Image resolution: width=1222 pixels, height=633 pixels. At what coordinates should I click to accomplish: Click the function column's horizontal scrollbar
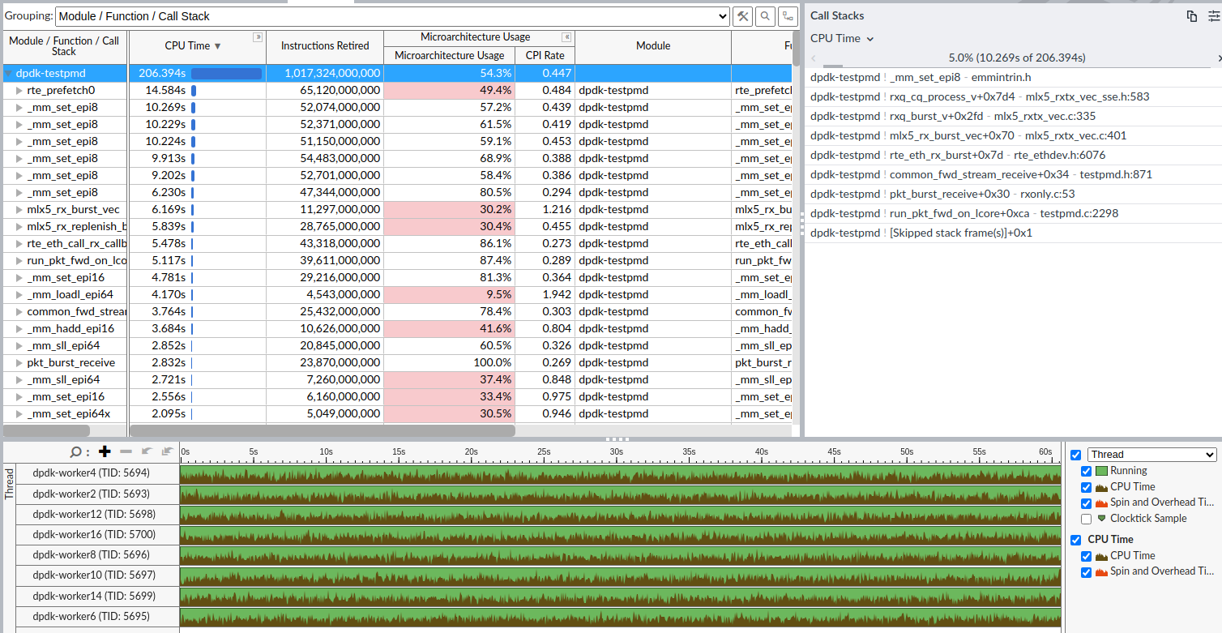click(x=45, y=431)
